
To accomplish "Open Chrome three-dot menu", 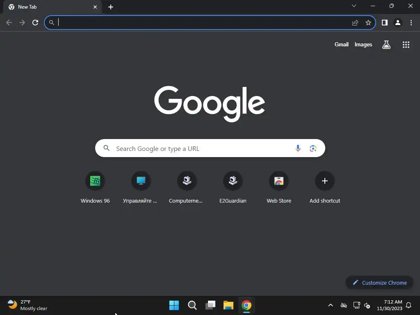I will point(411,23).
